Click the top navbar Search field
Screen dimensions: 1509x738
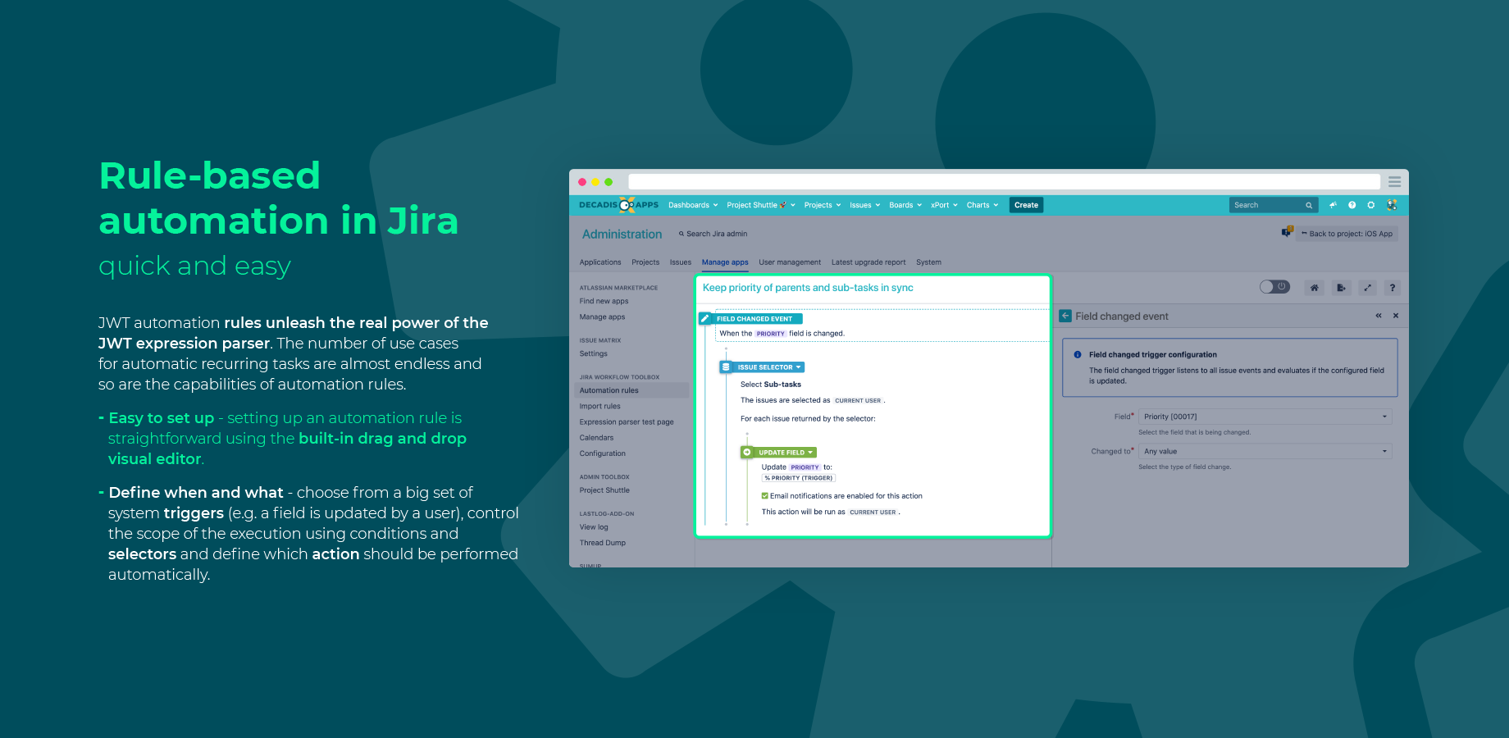1274,205
